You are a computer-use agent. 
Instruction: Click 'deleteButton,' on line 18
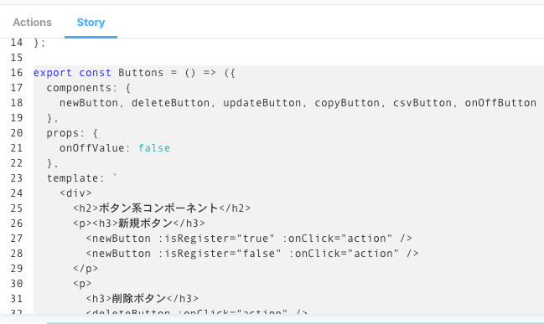pos(174,103)
